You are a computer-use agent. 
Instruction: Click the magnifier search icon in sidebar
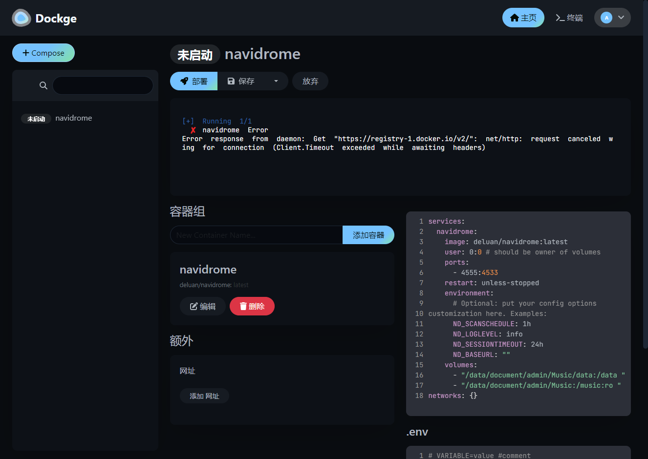tap(43, 85)
